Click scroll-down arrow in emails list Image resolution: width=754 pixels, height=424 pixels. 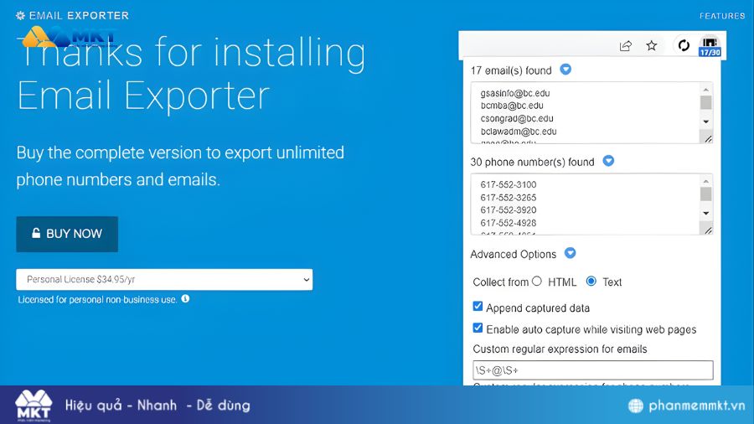(706, 122)
